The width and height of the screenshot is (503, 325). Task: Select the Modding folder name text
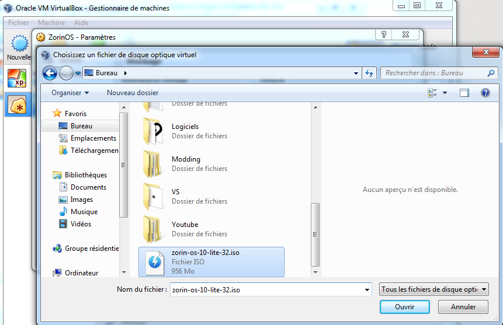coord(186,159)
